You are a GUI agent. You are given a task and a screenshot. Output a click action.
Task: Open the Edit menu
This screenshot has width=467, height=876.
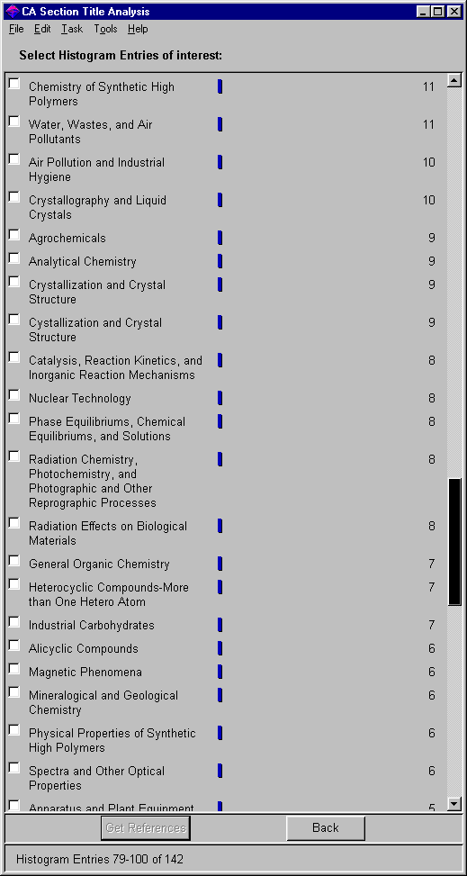click(x=42, y=29)
